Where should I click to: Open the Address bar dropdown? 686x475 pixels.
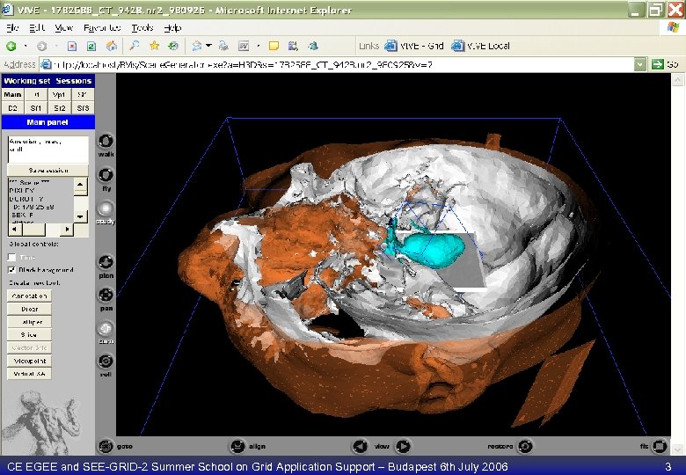point(640,65)
